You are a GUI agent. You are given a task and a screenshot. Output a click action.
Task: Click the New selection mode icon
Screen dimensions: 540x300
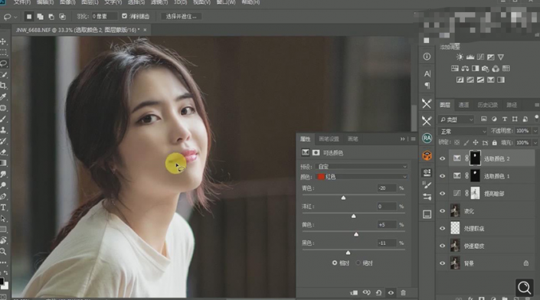[x=29, y=17]
